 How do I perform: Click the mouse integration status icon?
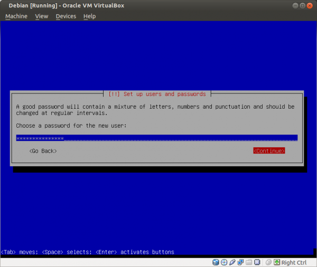[x=268, y=262]
